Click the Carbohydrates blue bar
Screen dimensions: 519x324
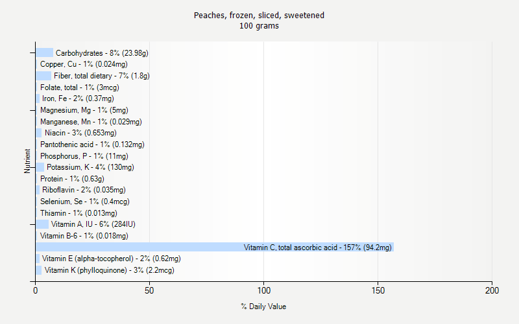(x=44, y=52)
